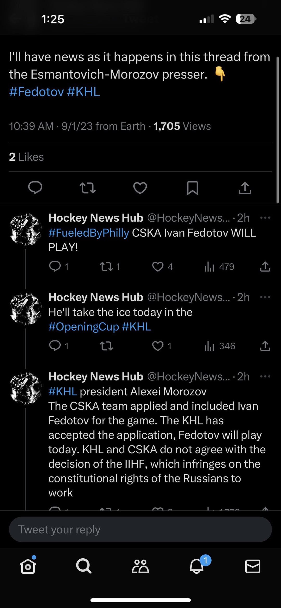Open the Search tab
The height and width of the screenshot is (608, 281).
pos(84,566)
